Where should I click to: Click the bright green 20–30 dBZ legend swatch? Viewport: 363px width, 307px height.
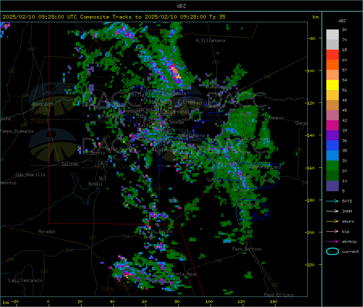(x=332, y=166)
